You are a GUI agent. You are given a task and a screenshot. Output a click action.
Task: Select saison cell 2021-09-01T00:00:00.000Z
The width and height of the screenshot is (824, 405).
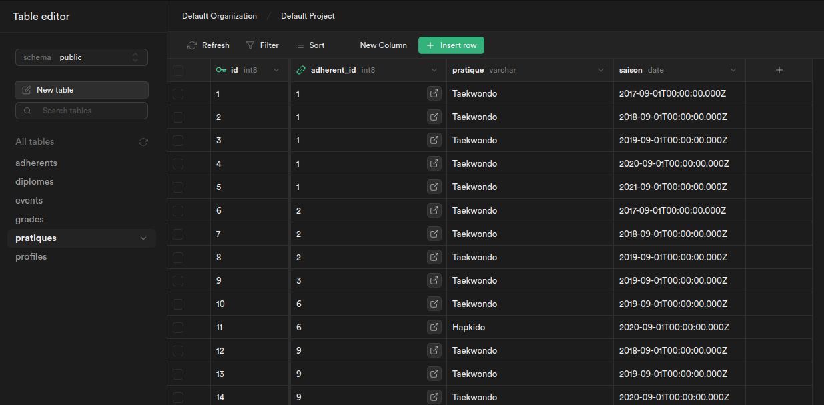pyautogui.click(x=679, y=187)
